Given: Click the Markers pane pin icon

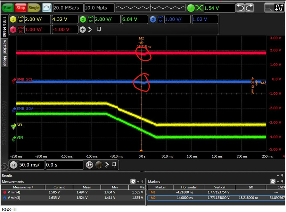Looking at the screenshot, I should 282,181.
